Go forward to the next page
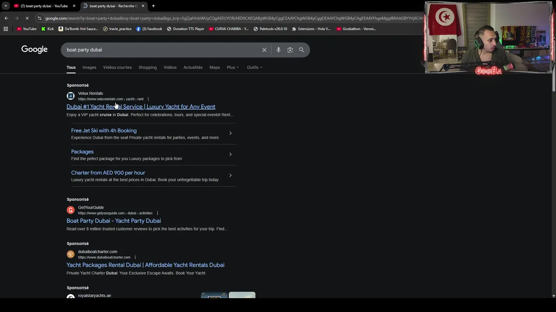 pos(17,18)
